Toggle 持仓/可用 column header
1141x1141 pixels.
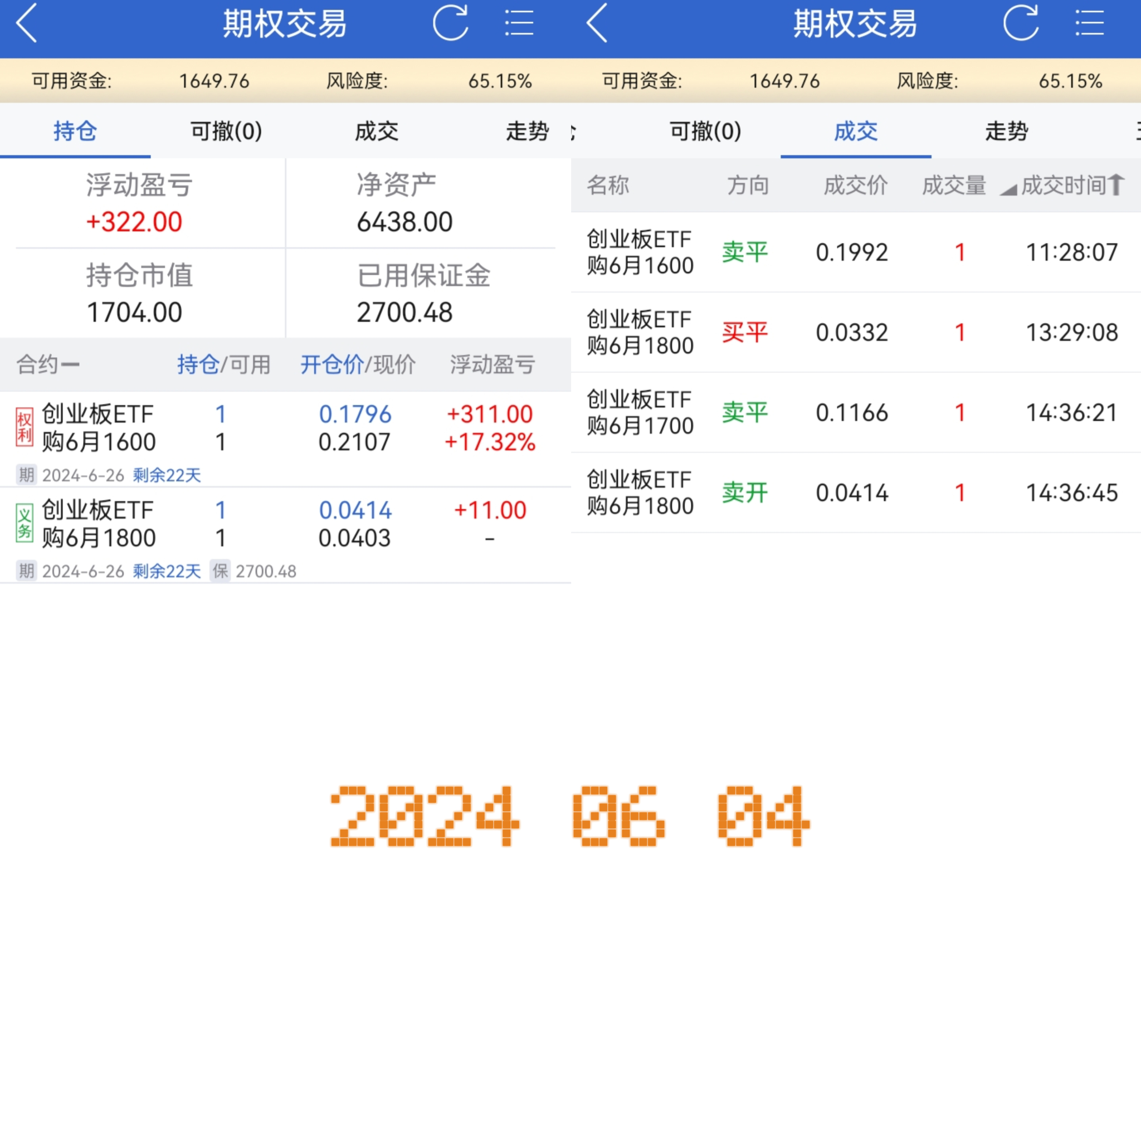point(223,364)
